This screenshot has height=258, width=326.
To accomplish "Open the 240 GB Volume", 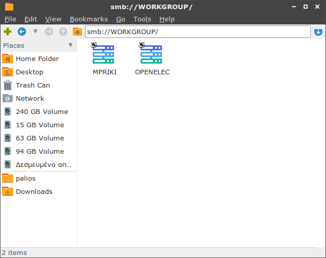I will pos(39,112).
